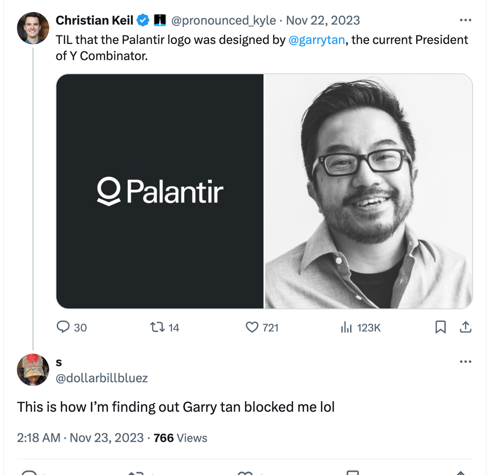Open the more options menu on Christian Keil's tweet
Viewport: 498px width, 475px height.
click(466, 20)
